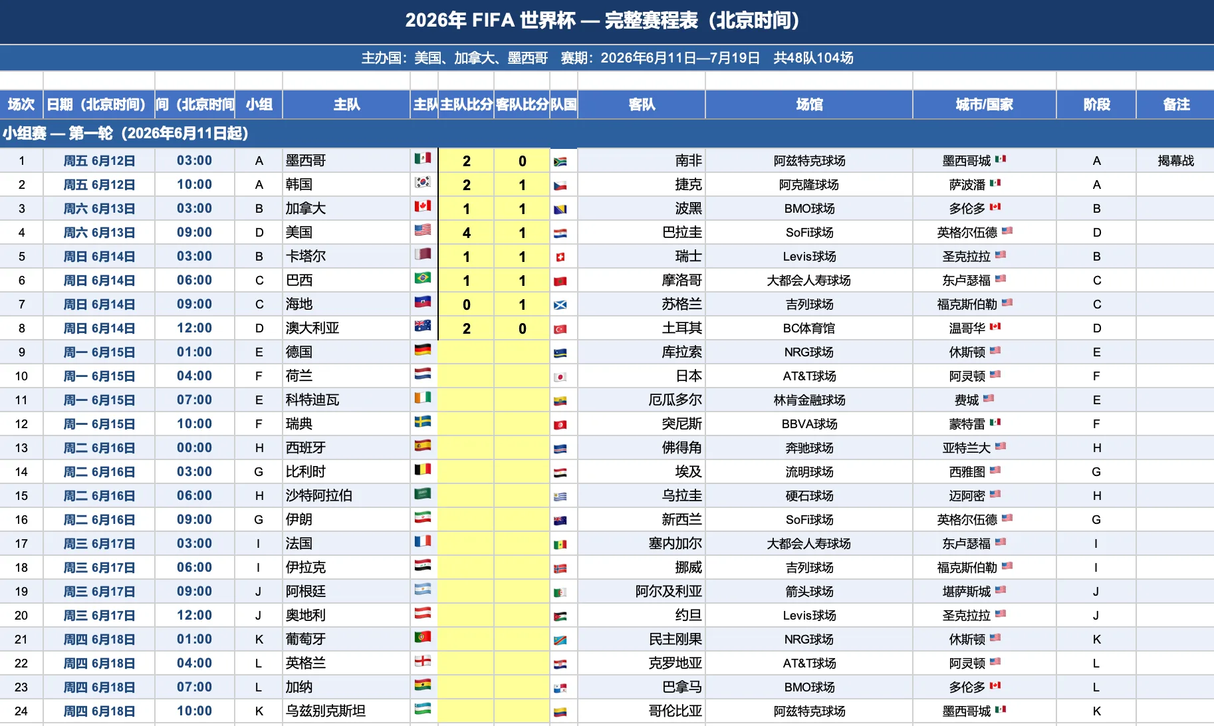Click the Mexico flag after 萨波潘 city

point(995,183)
